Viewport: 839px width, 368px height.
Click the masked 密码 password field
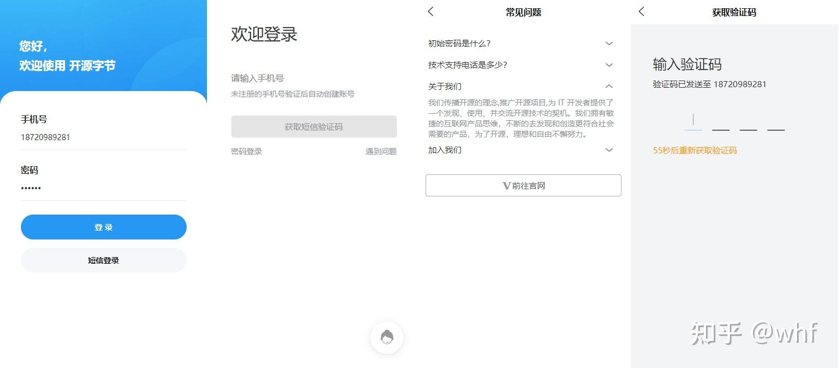[103, 188]
